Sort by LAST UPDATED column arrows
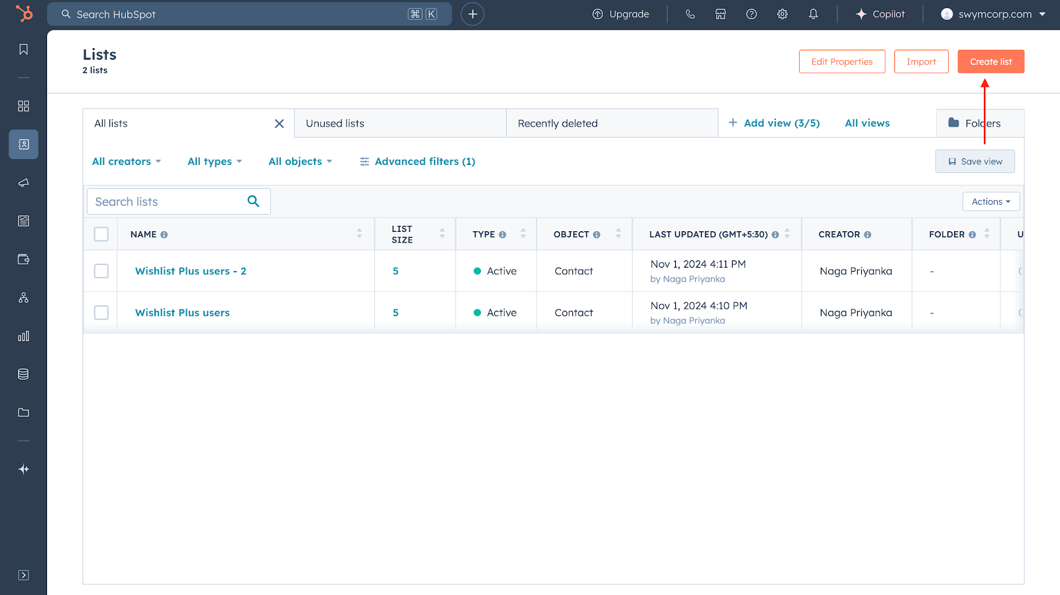The image size is (1060, 595). coord(787,233)
